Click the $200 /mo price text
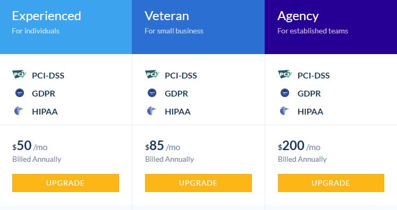The image size is (397, 210). click(x=299, y=146)
